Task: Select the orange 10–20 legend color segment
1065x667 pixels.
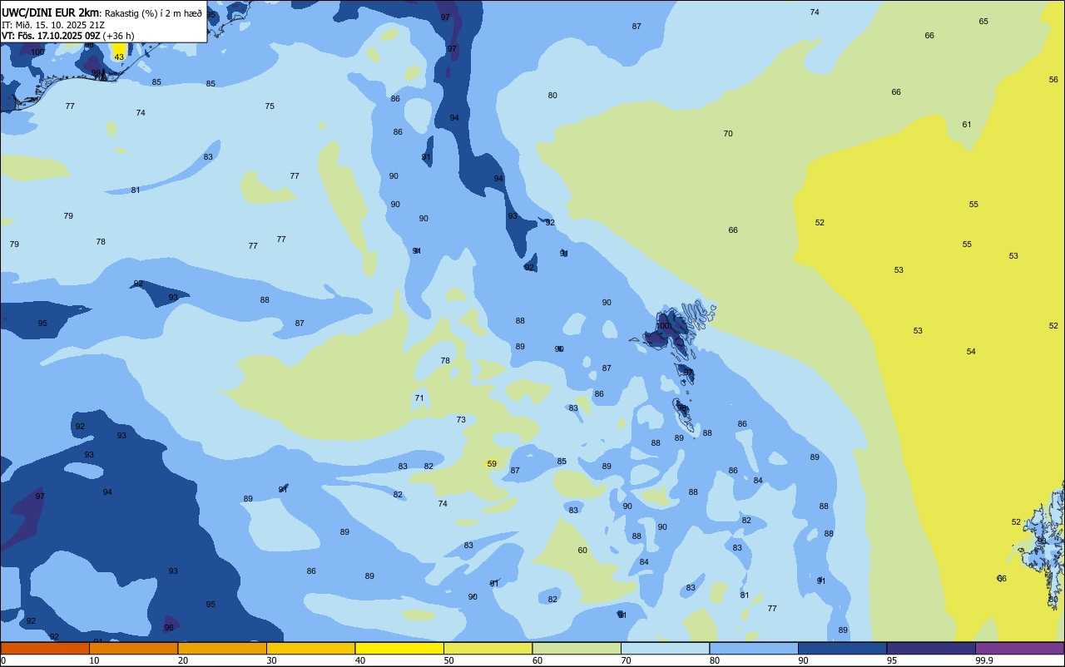Action: click(133, 648)
